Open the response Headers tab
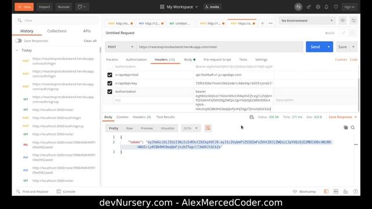The width and height of the screenshot is (372, 209). click(x=142, y=117)
